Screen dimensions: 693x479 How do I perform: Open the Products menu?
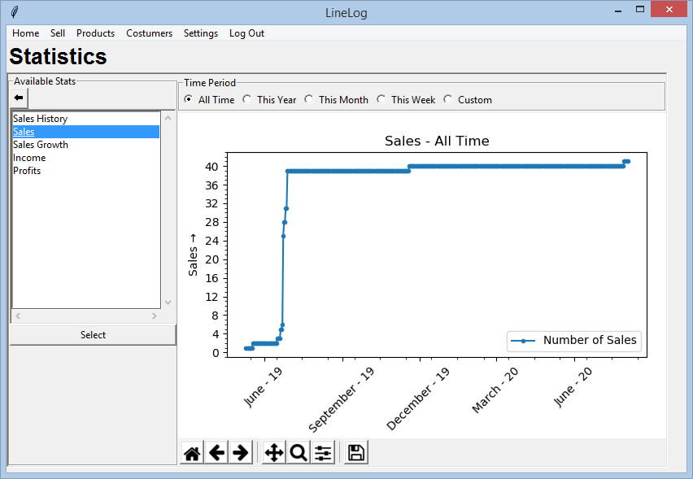tap(95, 33)
